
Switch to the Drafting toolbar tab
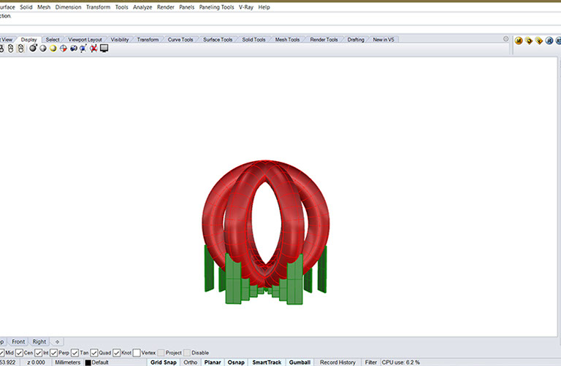pos(356,39)
